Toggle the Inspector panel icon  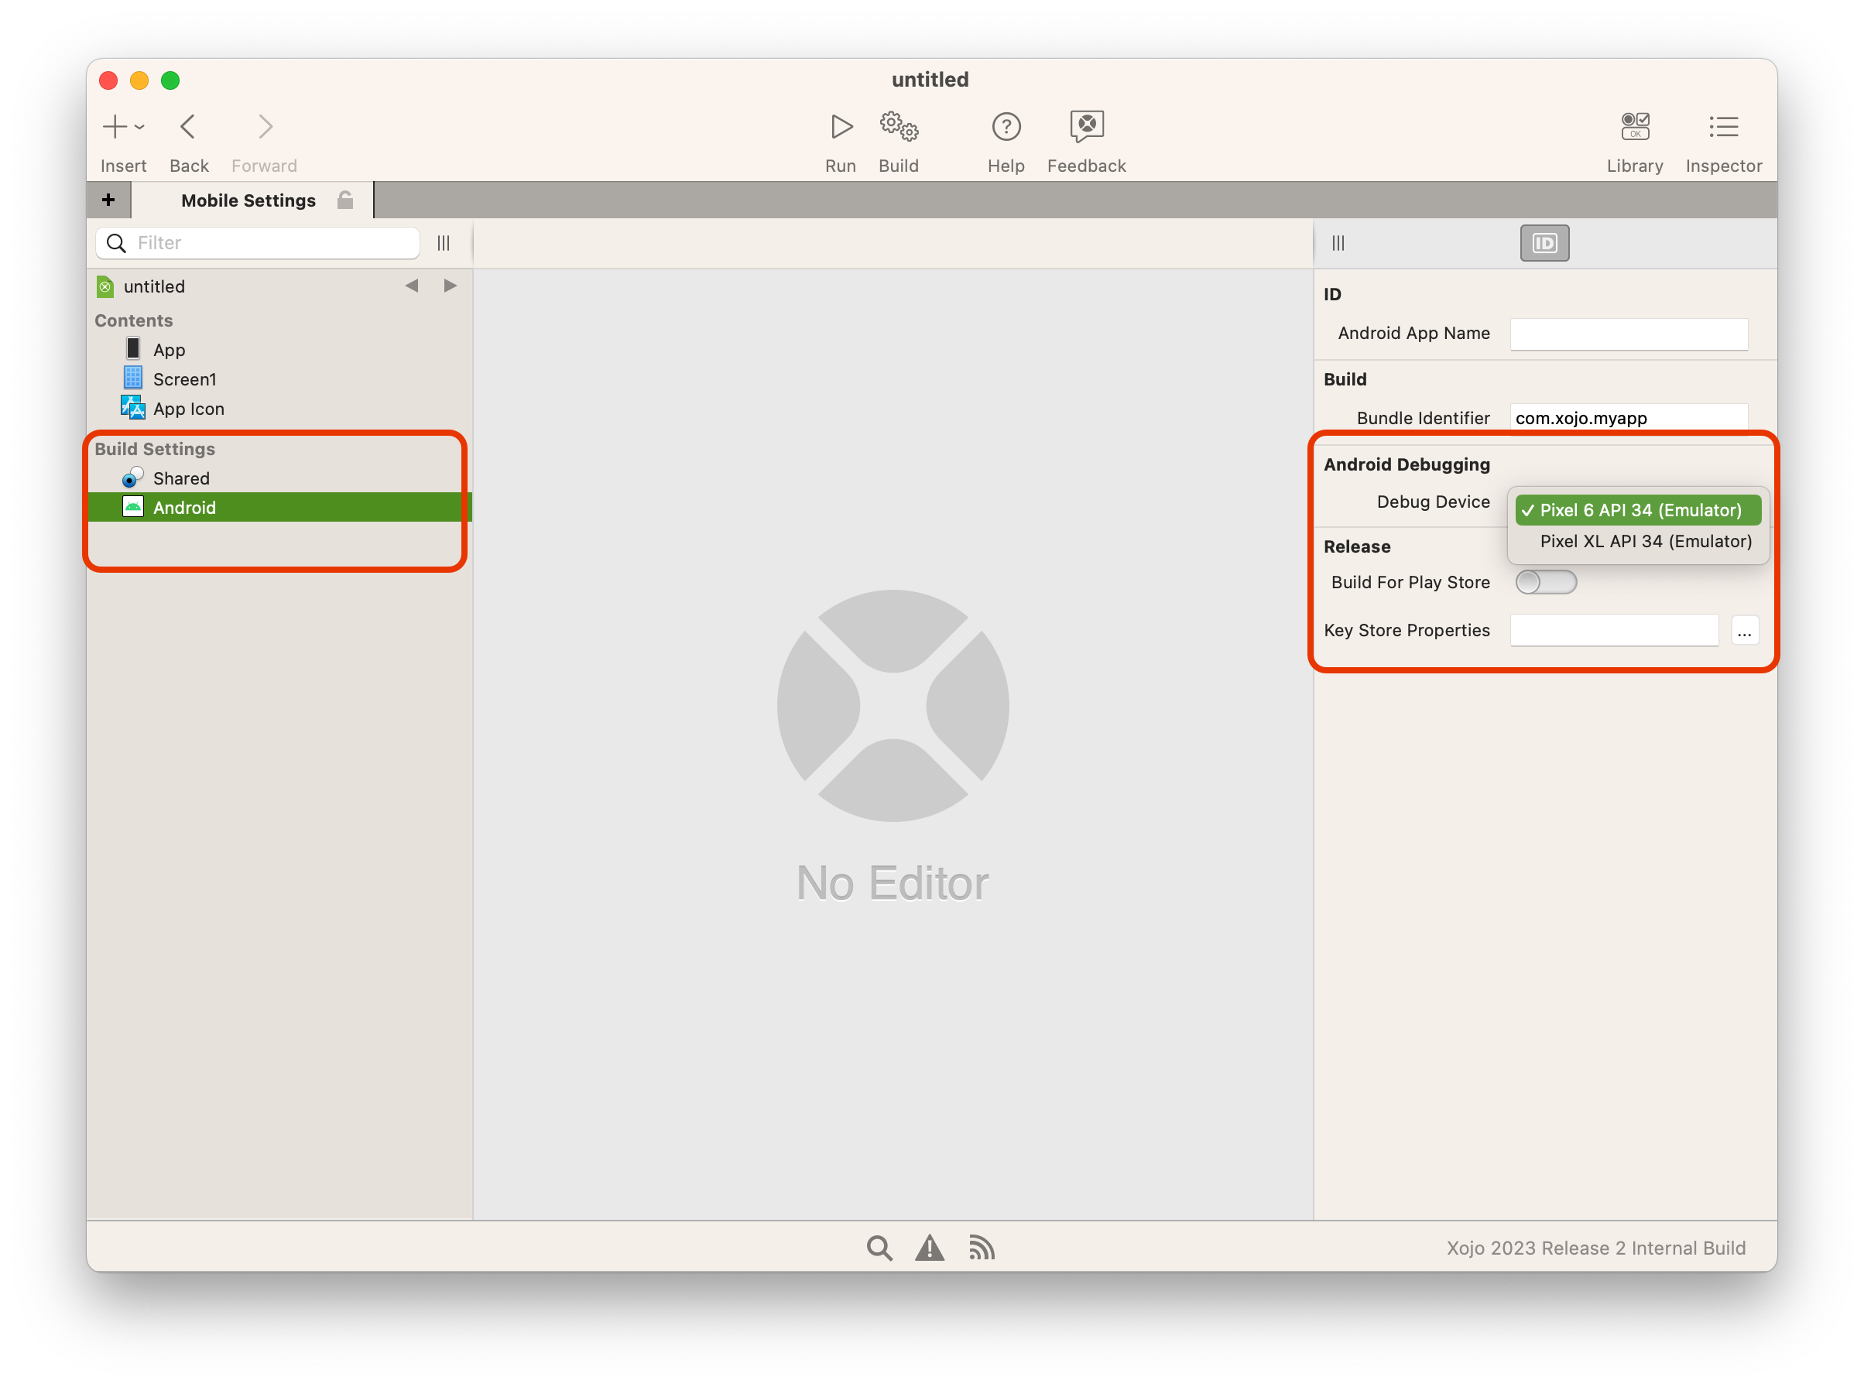click(1723, 127)
